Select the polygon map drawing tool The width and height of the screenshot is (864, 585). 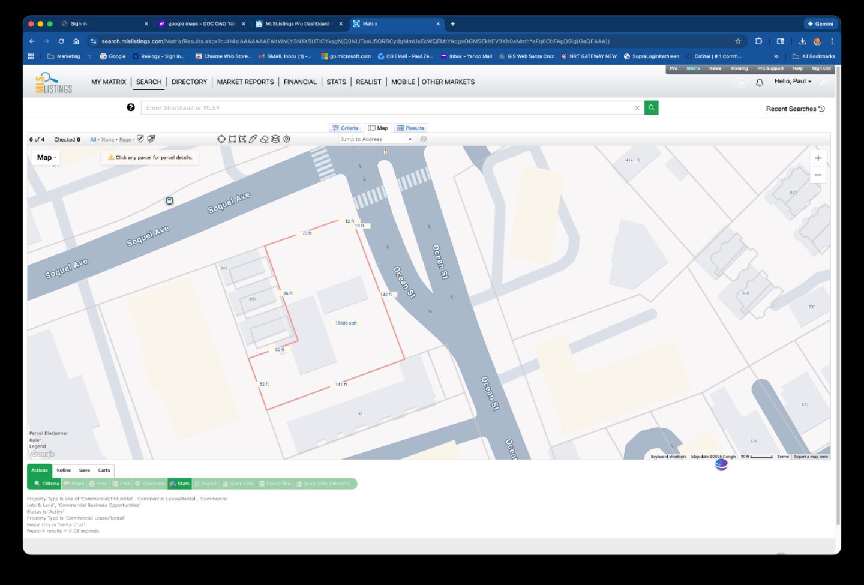(242, 139)
